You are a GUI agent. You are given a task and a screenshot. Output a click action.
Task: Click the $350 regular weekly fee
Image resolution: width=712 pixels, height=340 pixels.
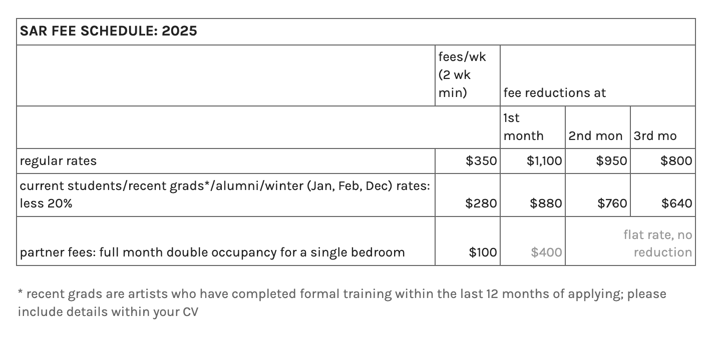coord(481,161)
